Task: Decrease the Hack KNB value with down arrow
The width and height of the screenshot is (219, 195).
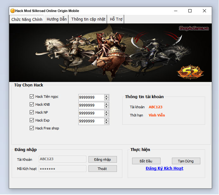Action: pos(106,107)
